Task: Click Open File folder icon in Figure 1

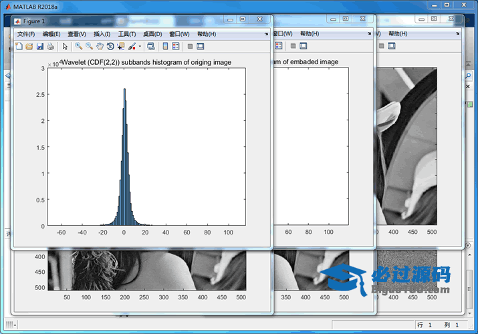Action: 29,46
